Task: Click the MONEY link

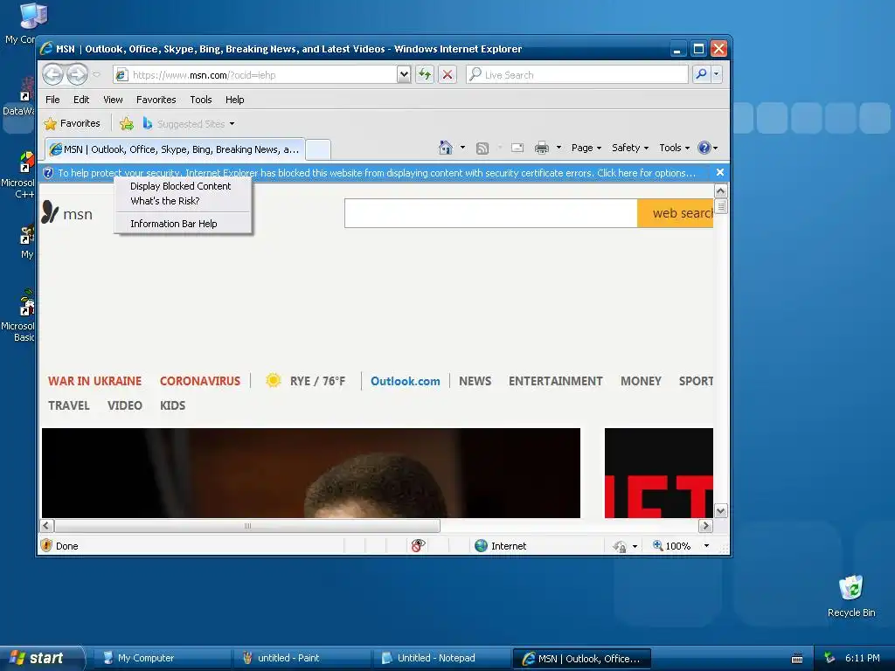Action: (641, 381)
